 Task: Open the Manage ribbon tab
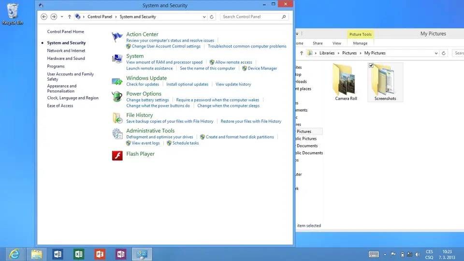pyautogui.click(x=360, y=43)
